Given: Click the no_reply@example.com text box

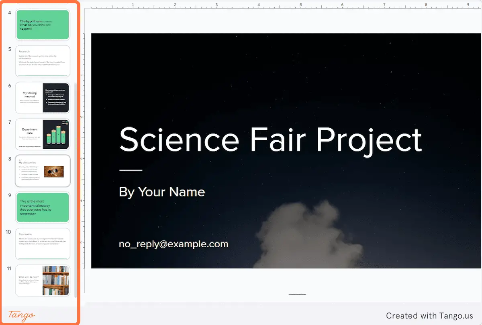Looking at the screenshot, I should click(x=174, y=244).
